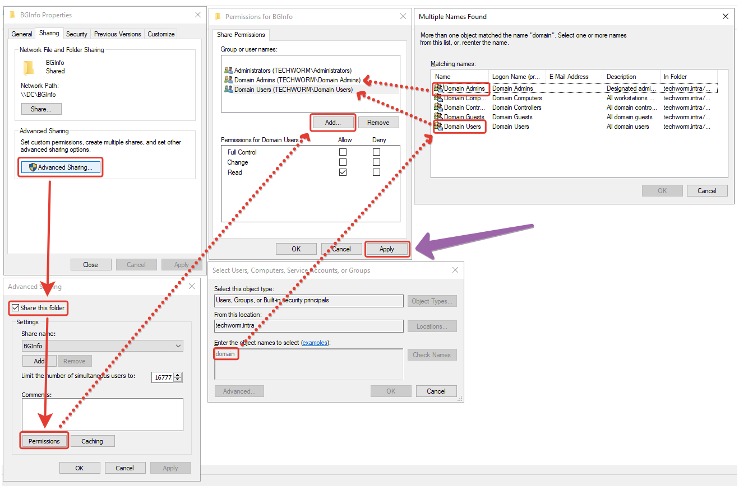Viewport: 739px width, 486px height.
Task: Check Allow for Full Control permission
Action: pyautogui.click(x=343, y=152)
